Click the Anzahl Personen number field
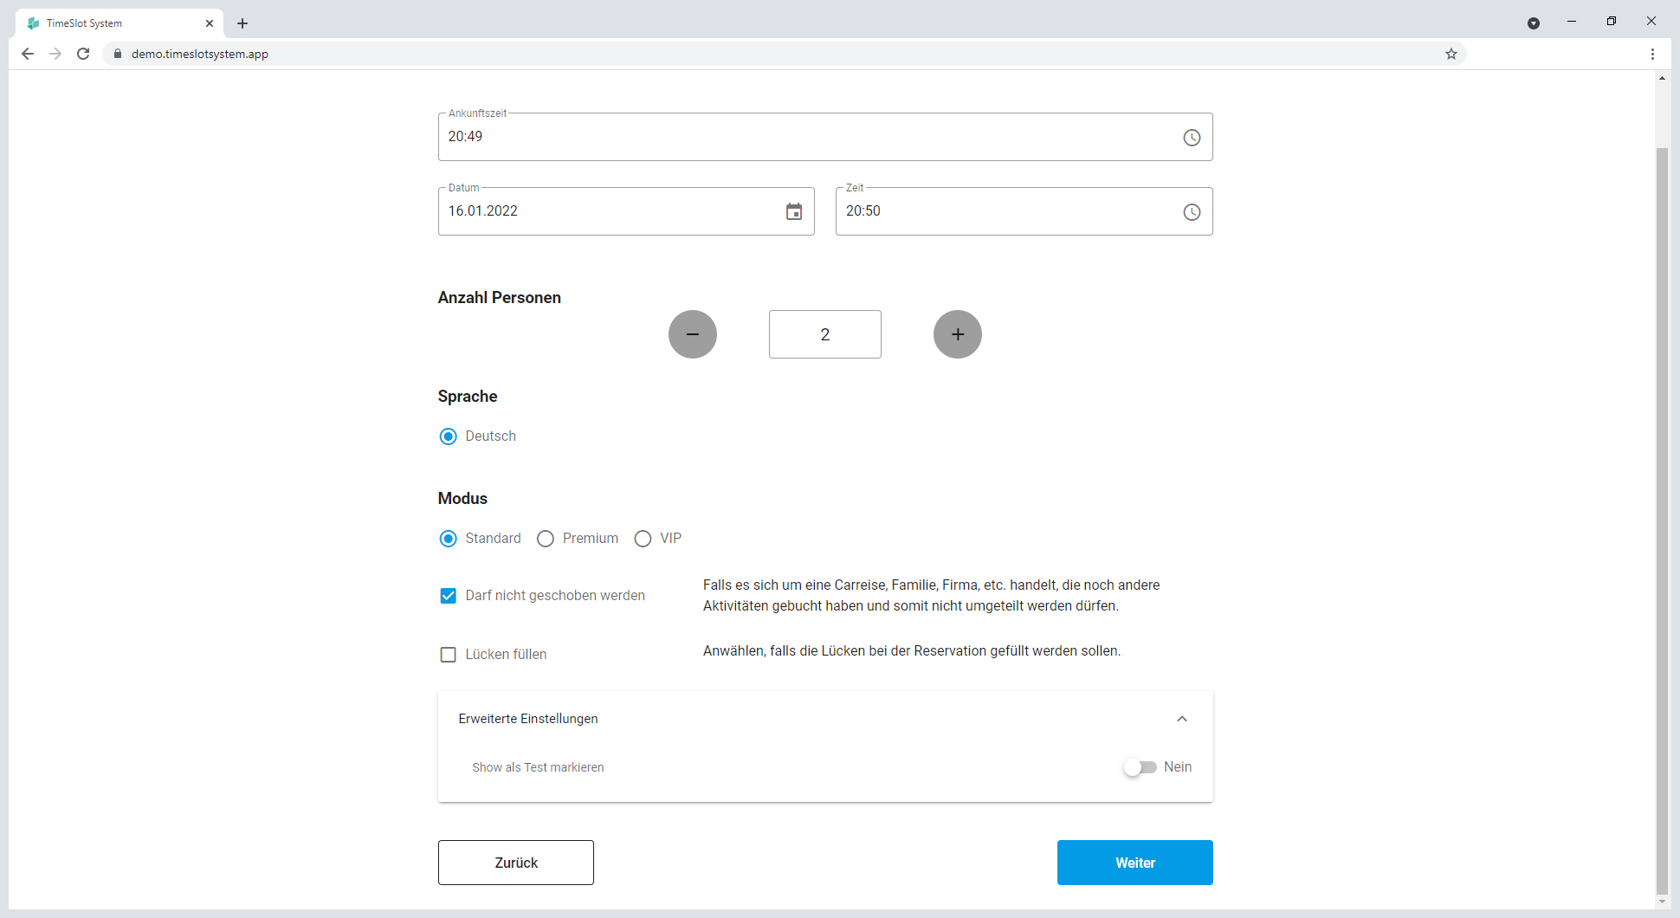Screen dimensions: 1680x918 click(825, 334)
